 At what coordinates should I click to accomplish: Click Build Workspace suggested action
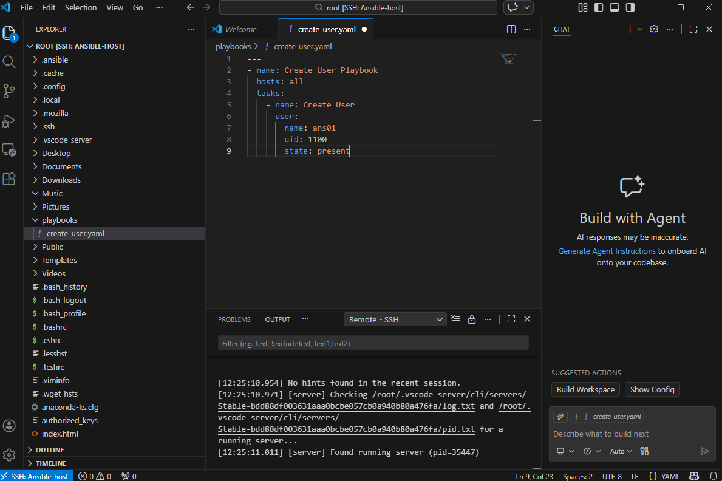(585, 389)
